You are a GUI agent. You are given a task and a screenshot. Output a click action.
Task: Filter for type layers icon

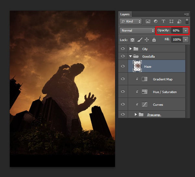click(163, 21)
